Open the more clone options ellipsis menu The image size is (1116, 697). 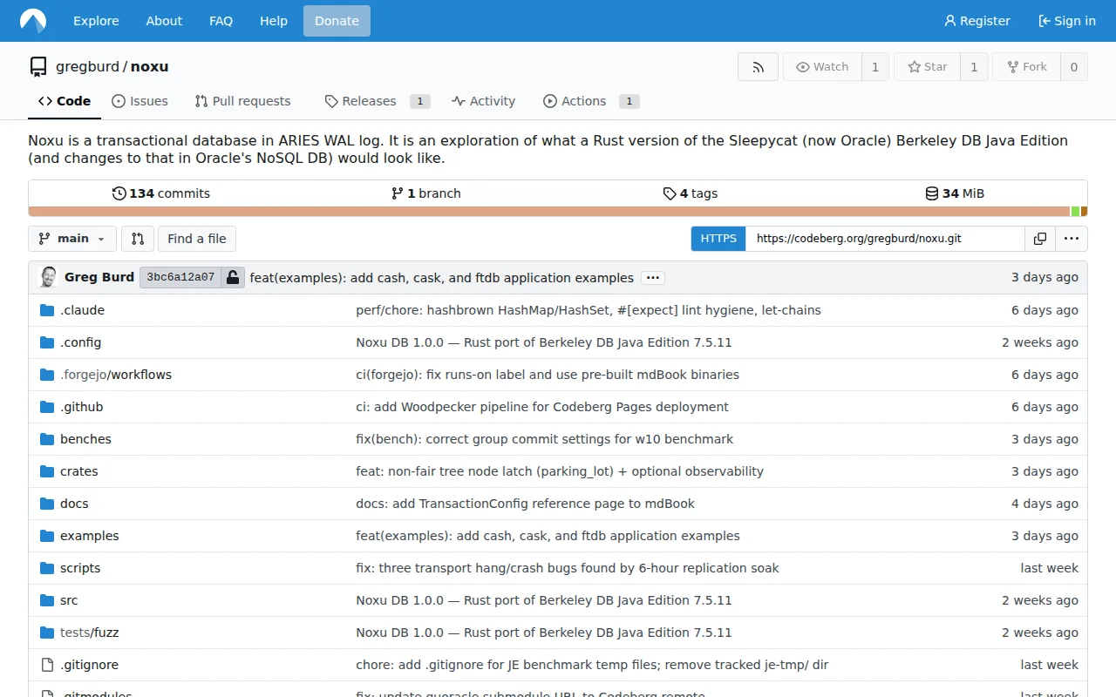(x=1072, y=239)
